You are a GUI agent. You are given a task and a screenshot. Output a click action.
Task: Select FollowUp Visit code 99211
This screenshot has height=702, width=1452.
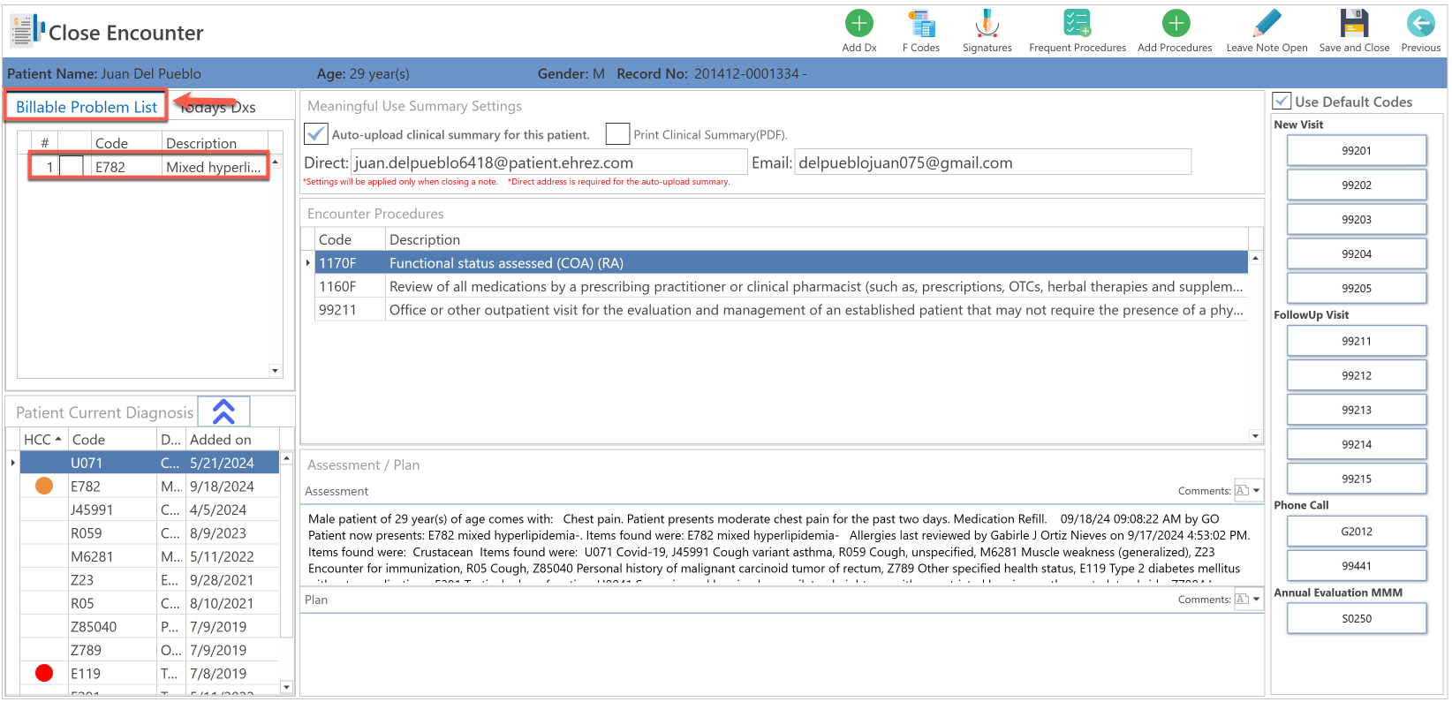[1356, 341]
